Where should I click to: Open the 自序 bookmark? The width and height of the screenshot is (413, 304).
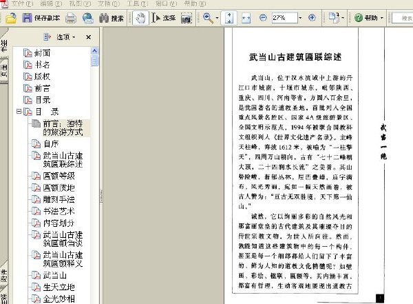(x=51, y=144)
